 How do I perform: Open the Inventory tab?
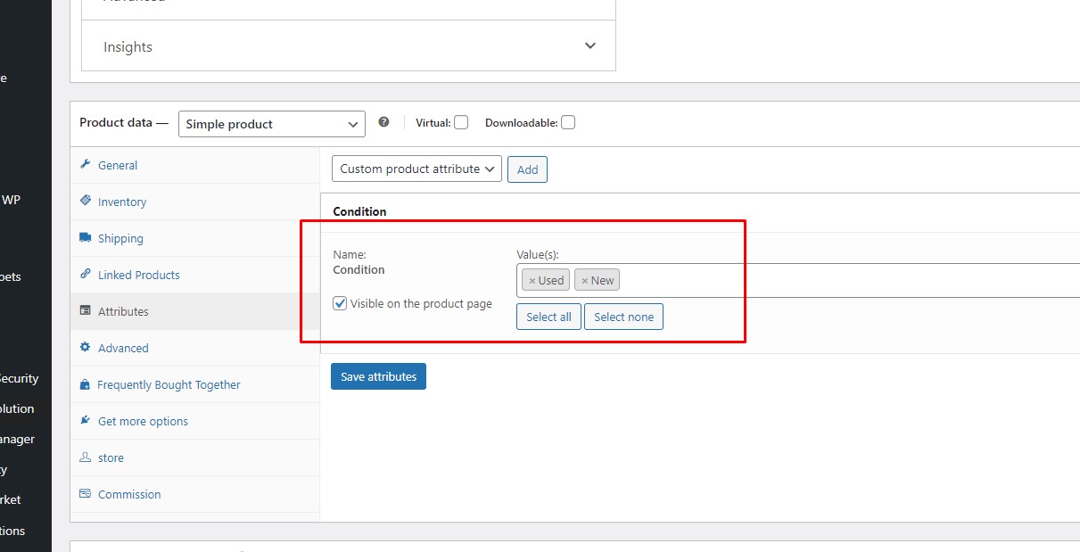point(194,202)
